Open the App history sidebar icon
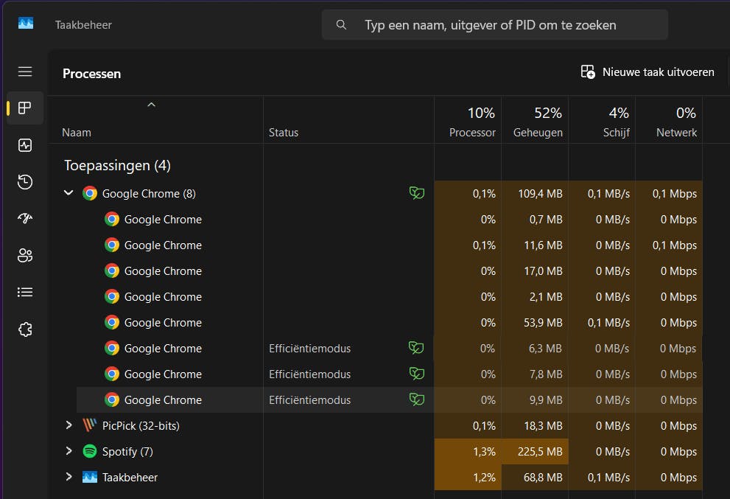 click(25, 182)
